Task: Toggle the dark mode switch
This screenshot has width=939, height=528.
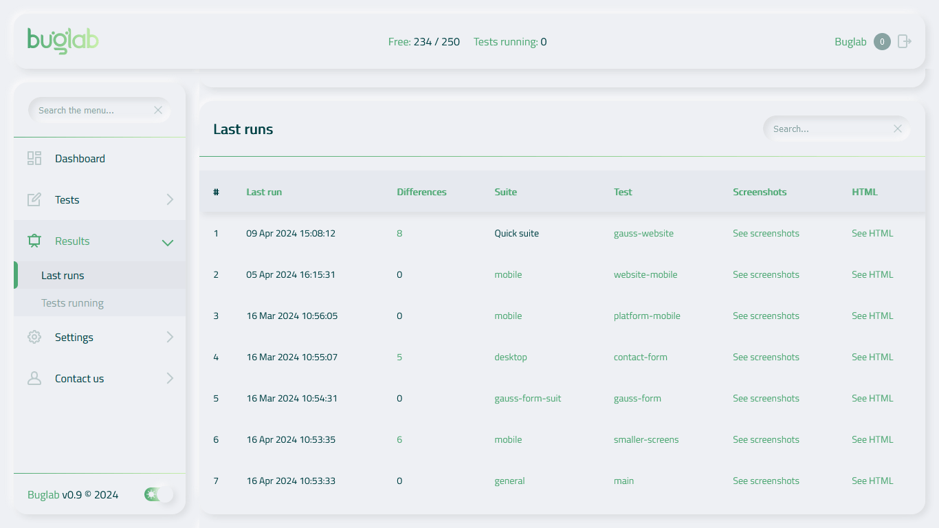Action: click(x=159, y=494)
